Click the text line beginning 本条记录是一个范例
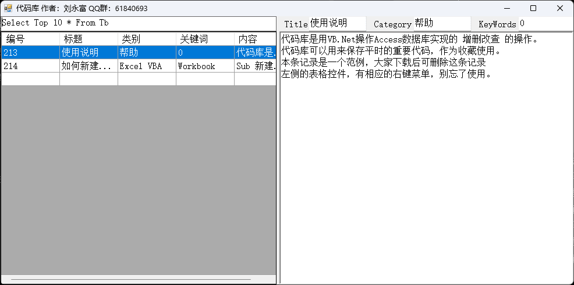The height and width of the screenshot is (285, 574). 383,63
